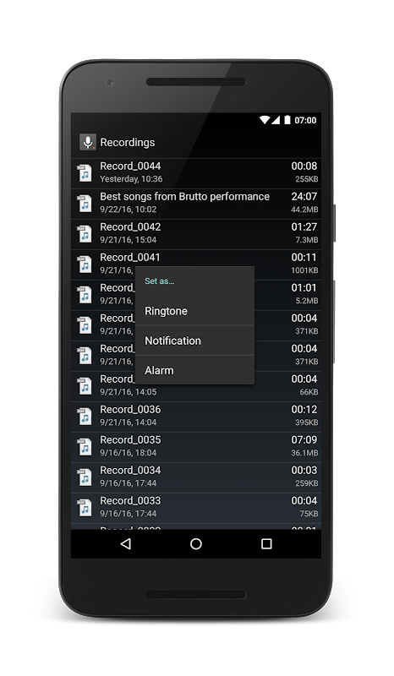Screen dimensions: 394x676
Task: Choose Notification from Set as menu
Action: [194, 341]
